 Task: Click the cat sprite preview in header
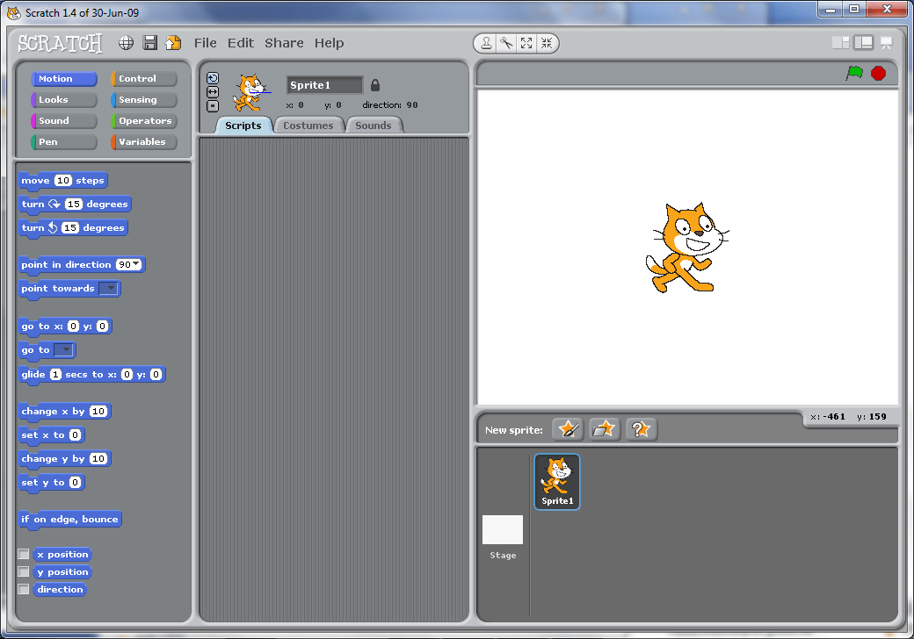[x=250, y=92]
